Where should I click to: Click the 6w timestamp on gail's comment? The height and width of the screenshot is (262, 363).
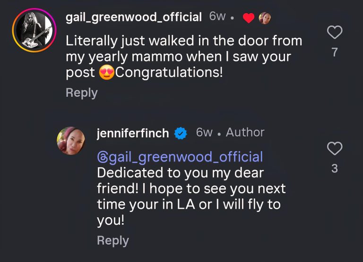coord(217,17)
